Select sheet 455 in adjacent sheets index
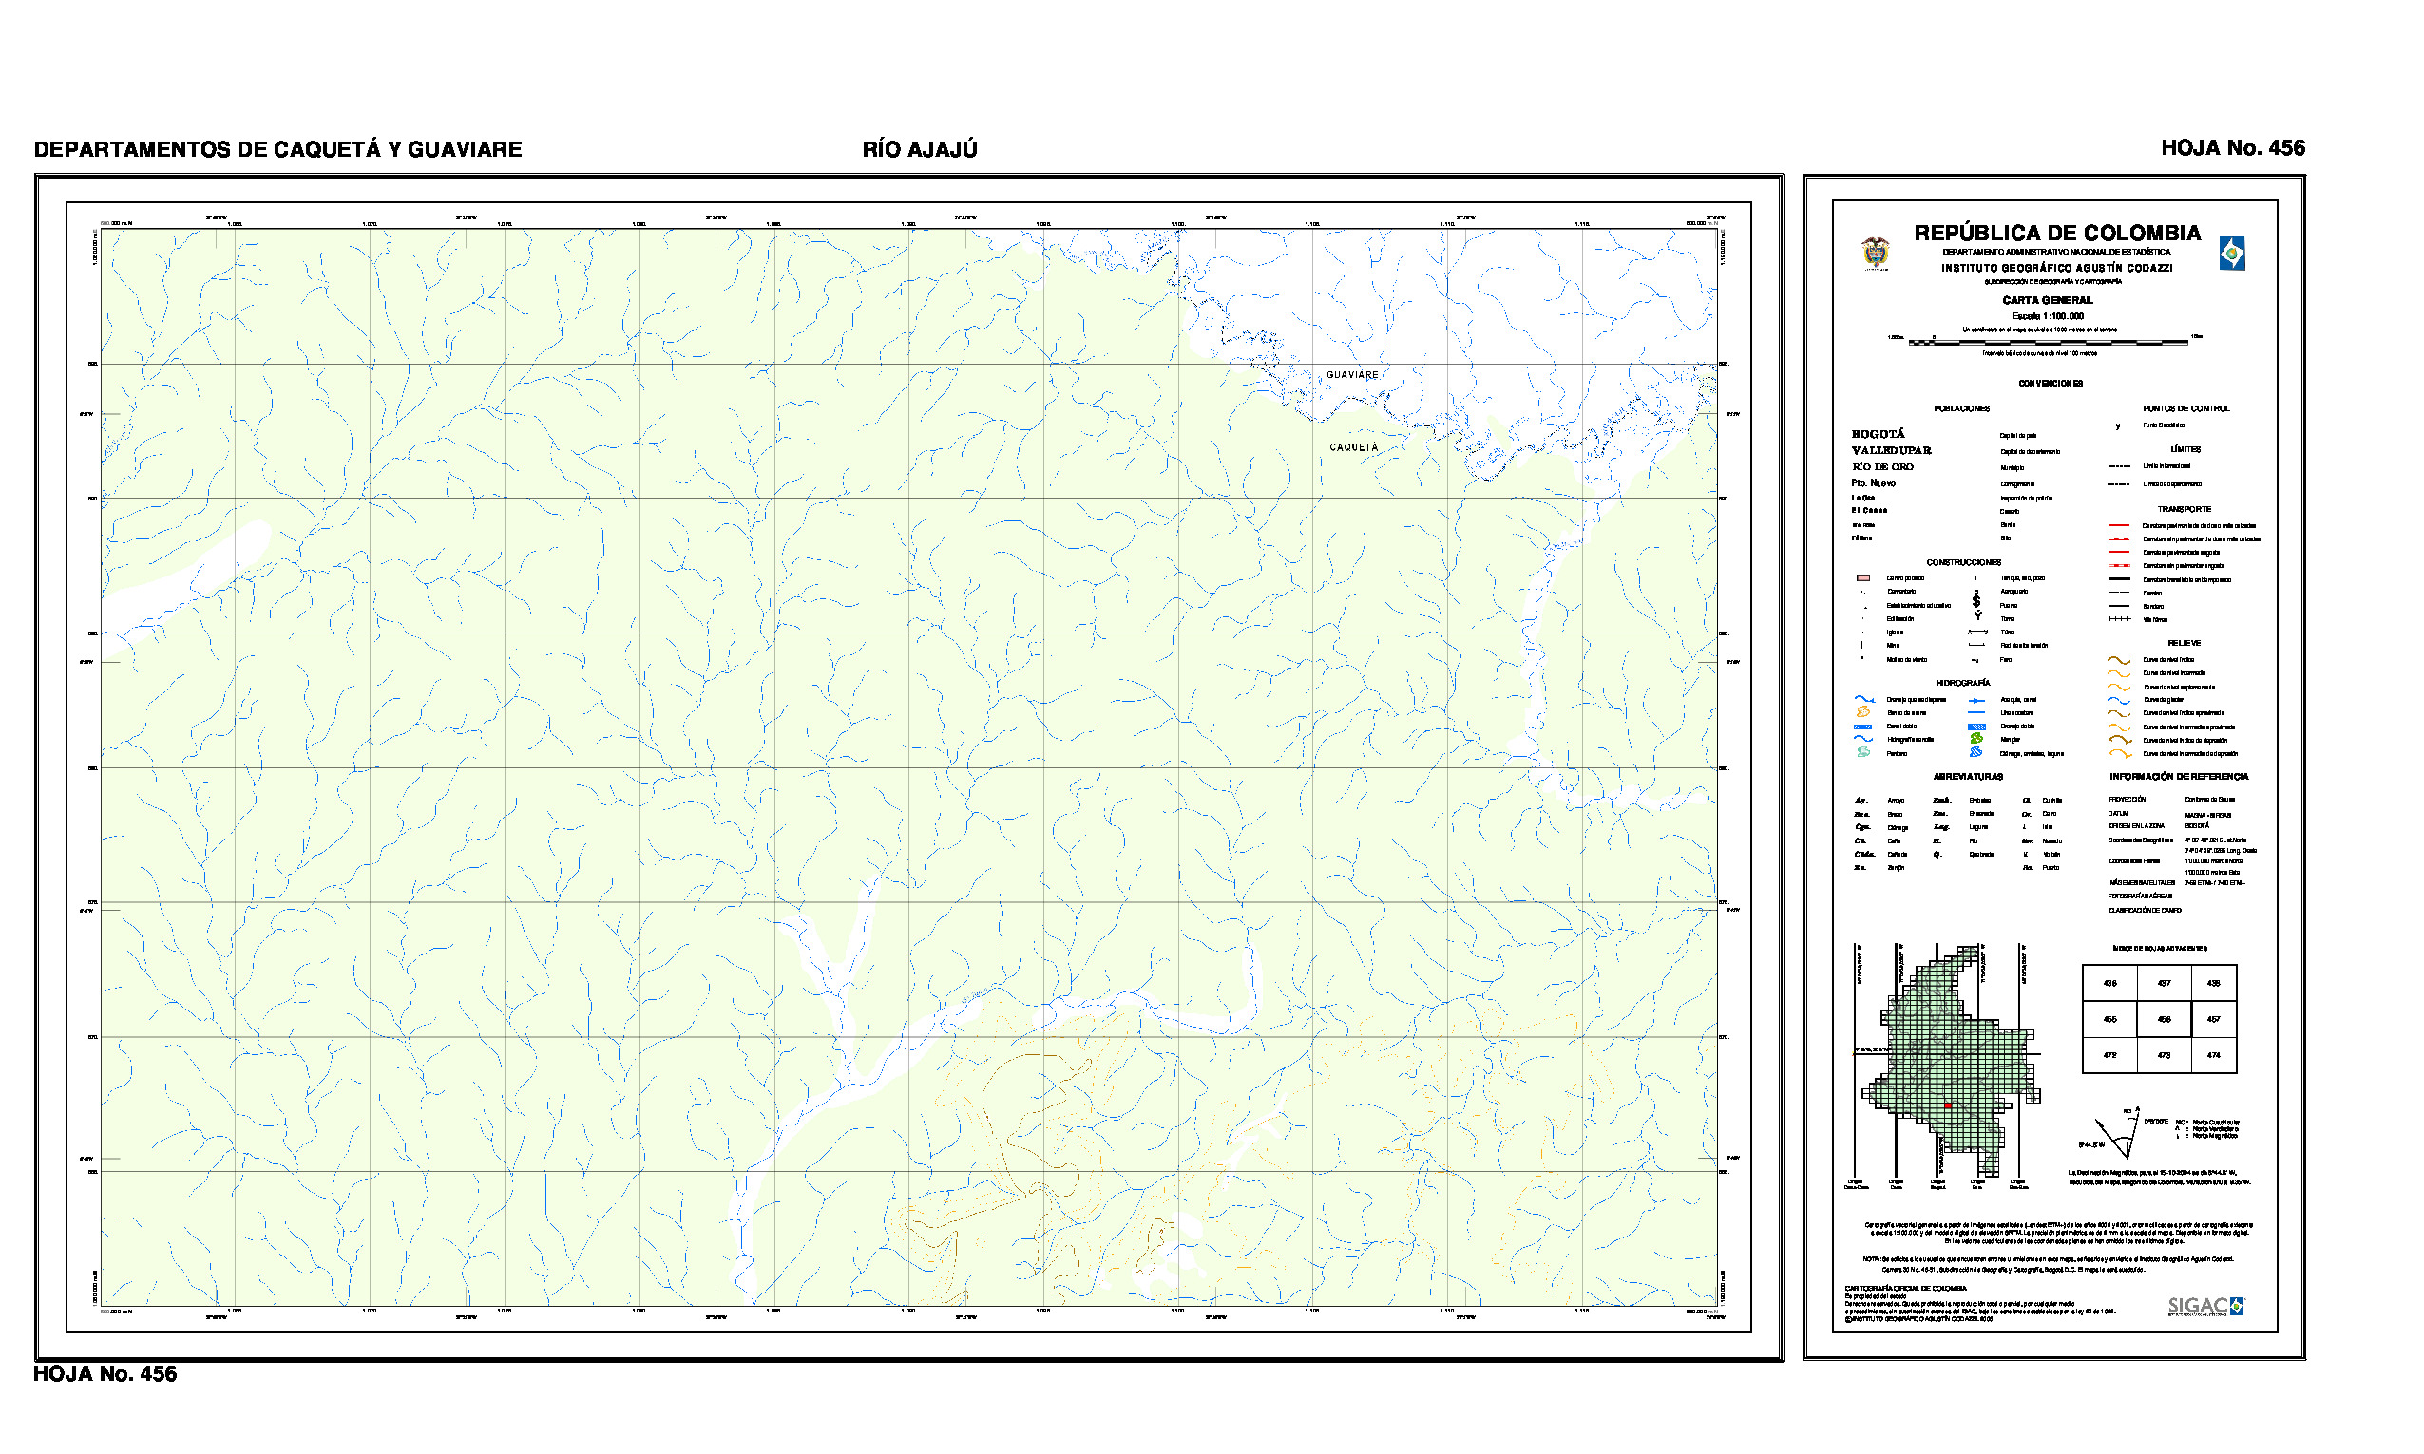The width and height of the screenshot is (2424, 1454). pos(2109,1019)
